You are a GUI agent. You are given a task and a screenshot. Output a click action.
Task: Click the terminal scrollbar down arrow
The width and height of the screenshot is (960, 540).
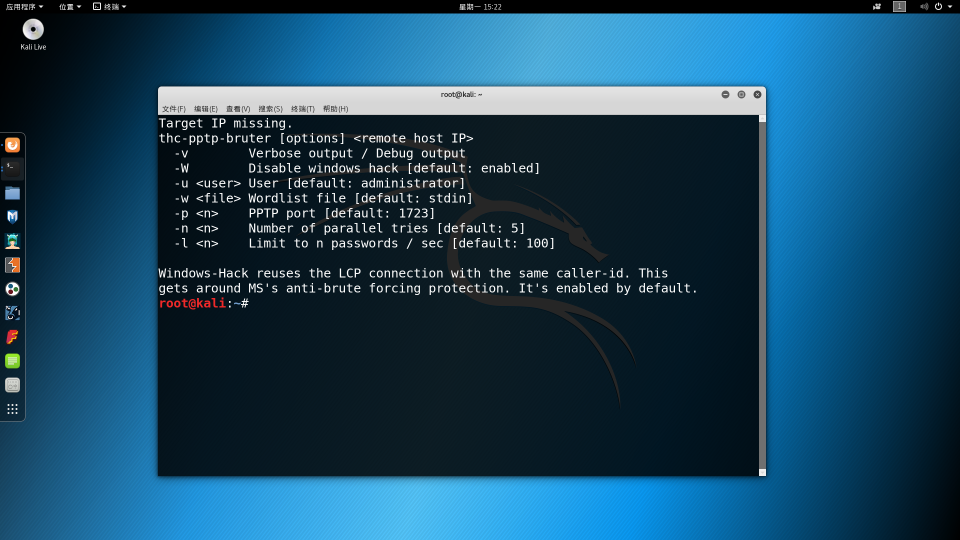click(x=762, y=472)
